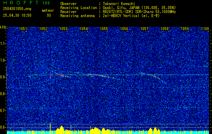
Task: Click time axis marker 1056
Action: coord(124,29)
